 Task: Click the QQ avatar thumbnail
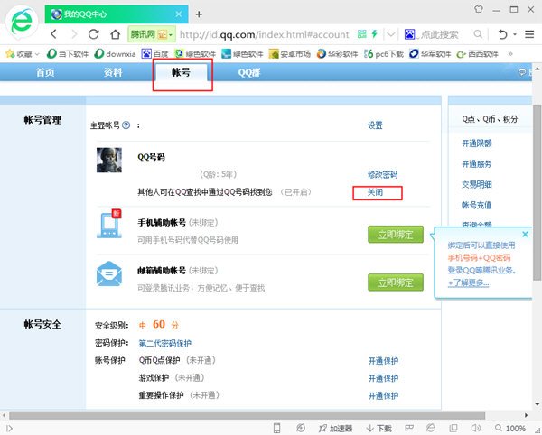click(x=109, y=160)
